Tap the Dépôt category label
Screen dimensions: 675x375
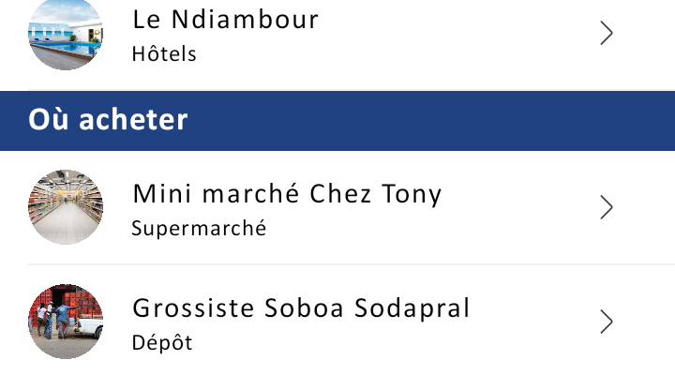coord(162,342)
